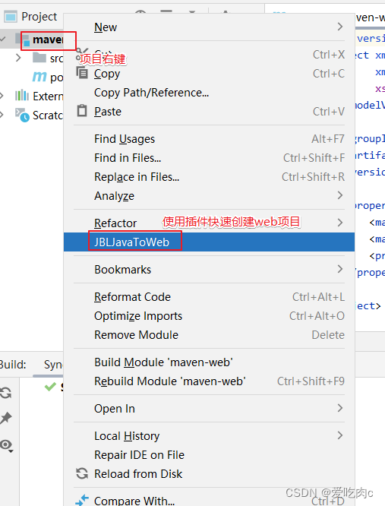
Task: Click the sync refresh icon in Build panel
Action: click(x=6, y=393)
